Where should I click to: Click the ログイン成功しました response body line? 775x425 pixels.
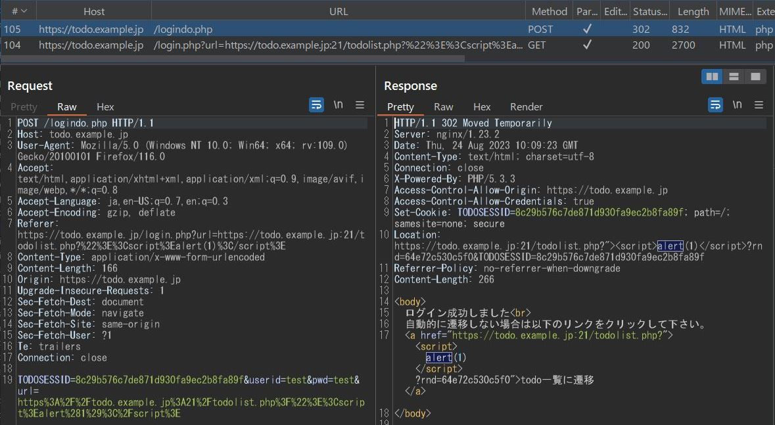468,312
